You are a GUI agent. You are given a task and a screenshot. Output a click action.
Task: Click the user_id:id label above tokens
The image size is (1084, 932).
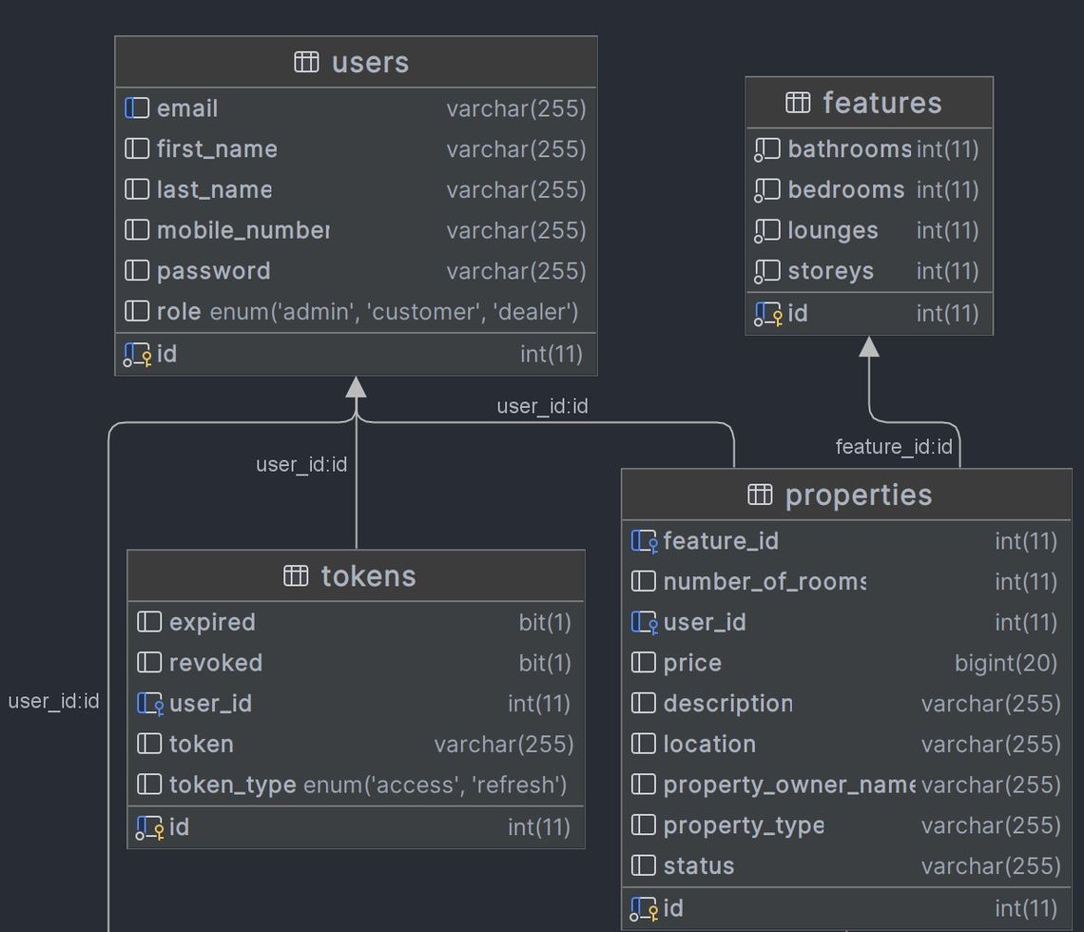300,464
